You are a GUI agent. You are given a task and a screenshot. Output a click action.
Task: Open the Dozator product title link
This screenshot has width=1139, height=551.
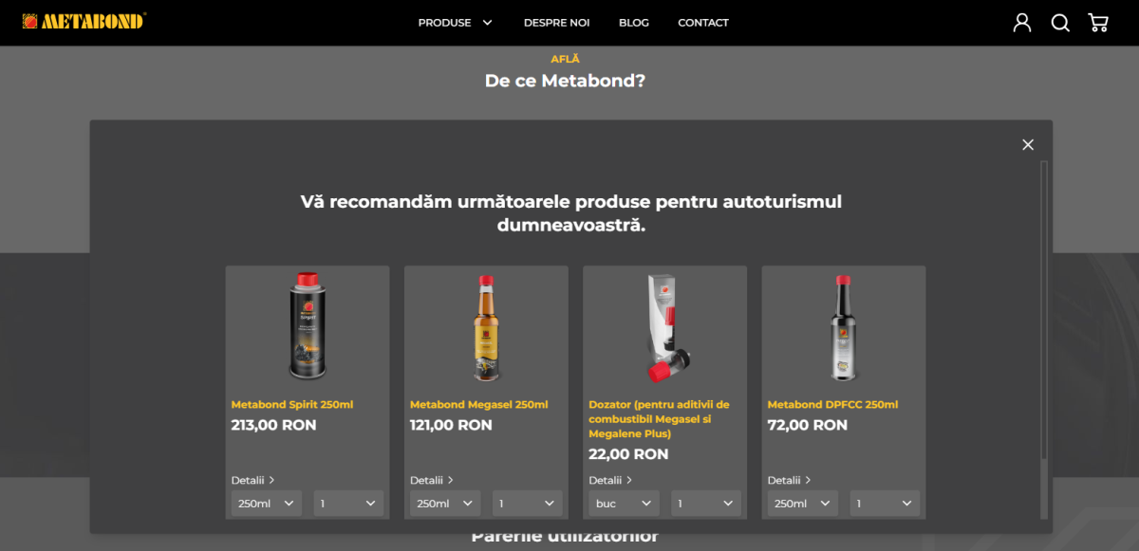tap(661, 419)
